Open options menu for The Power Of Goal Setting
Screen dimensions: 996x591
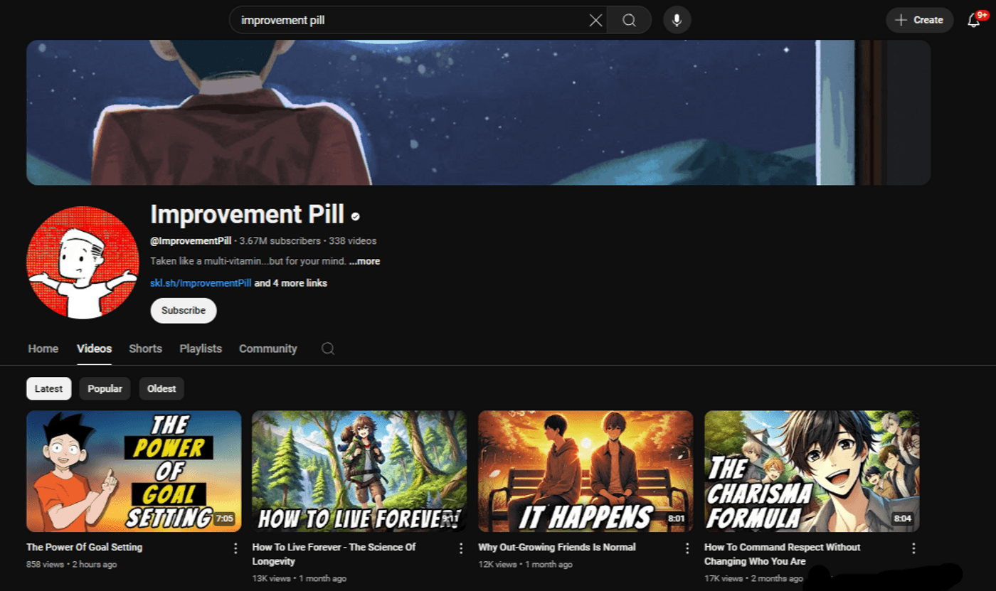click(x=235, y=548)
